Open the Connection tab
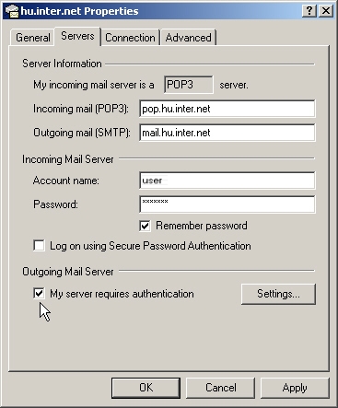 pyautogui.click(x=130, y=38)
